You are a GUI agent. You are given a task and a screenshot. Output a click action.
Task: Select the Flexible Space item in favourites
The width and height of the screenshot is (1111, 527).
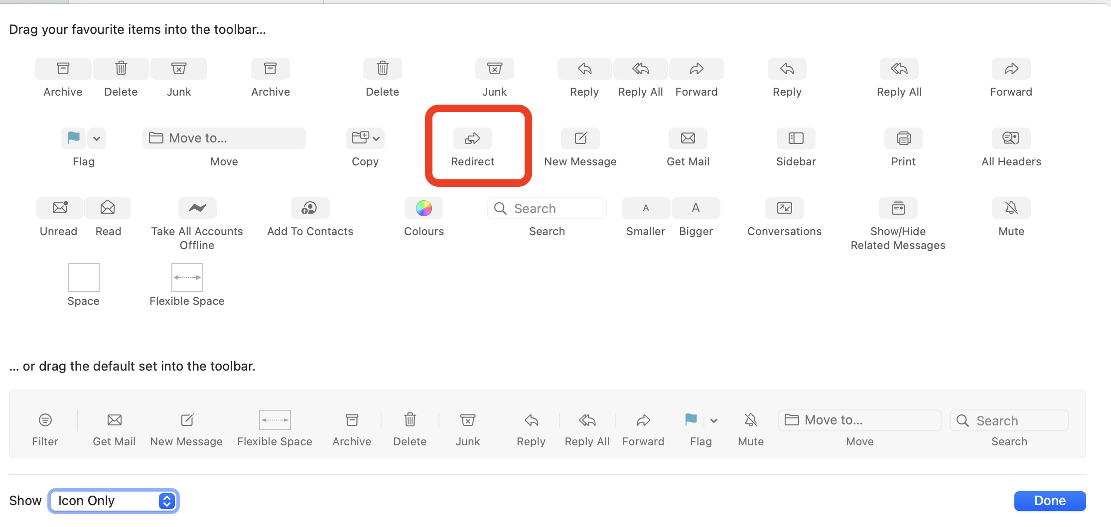[x=187, y=277]
